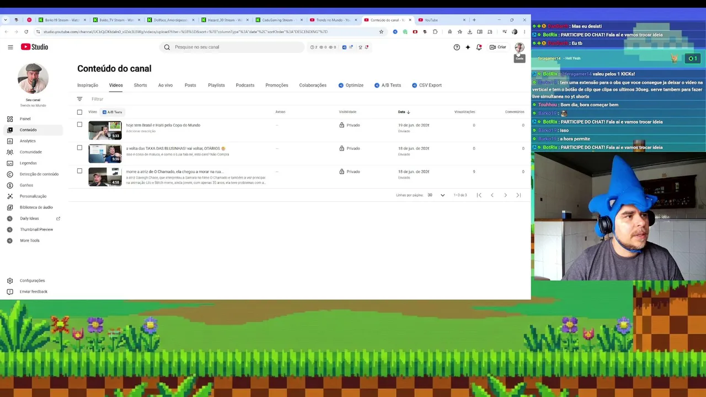The image size is (706, 397).
Task: Click the A/B Tests column chip
Action: (112, 112)
